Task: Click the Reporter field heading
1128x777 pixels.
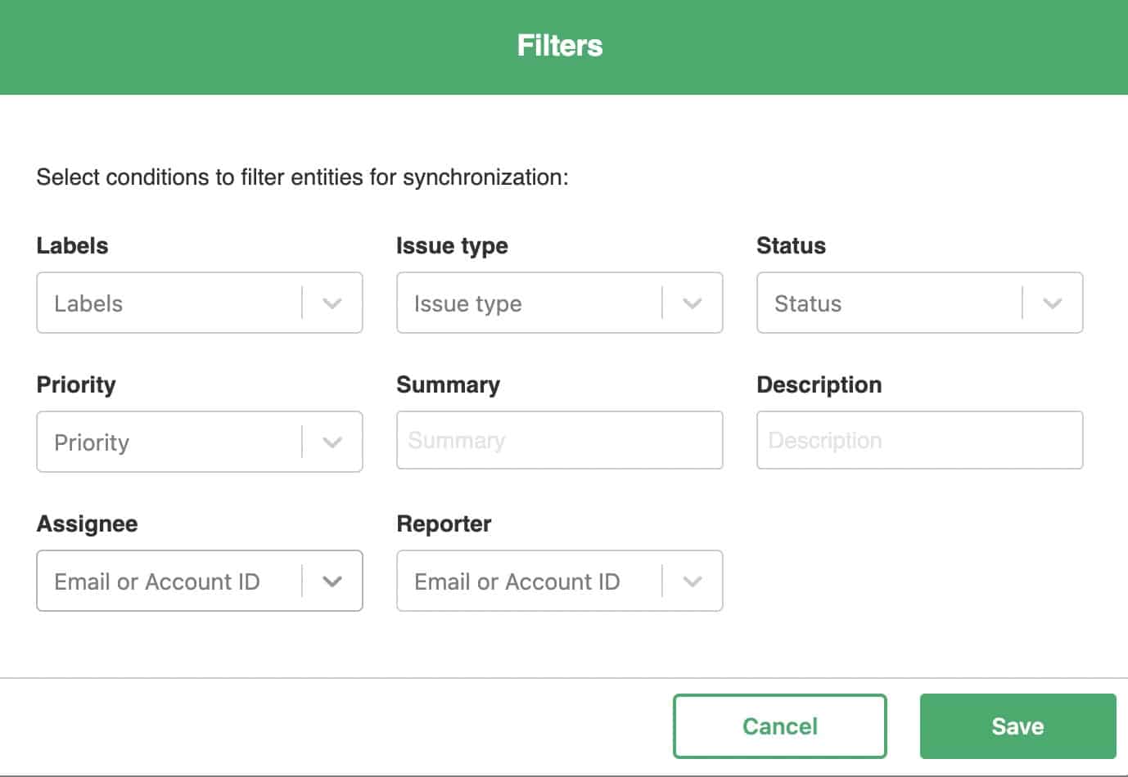Action: tap(444, 524)
